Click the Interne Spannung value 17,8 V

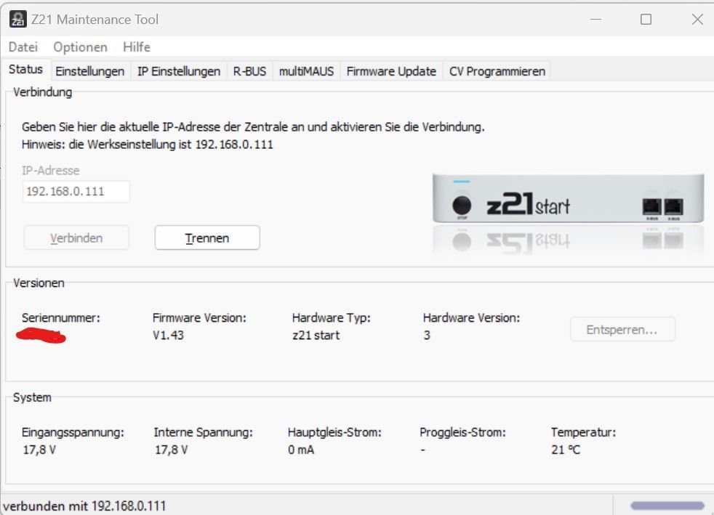pos(171,450)
